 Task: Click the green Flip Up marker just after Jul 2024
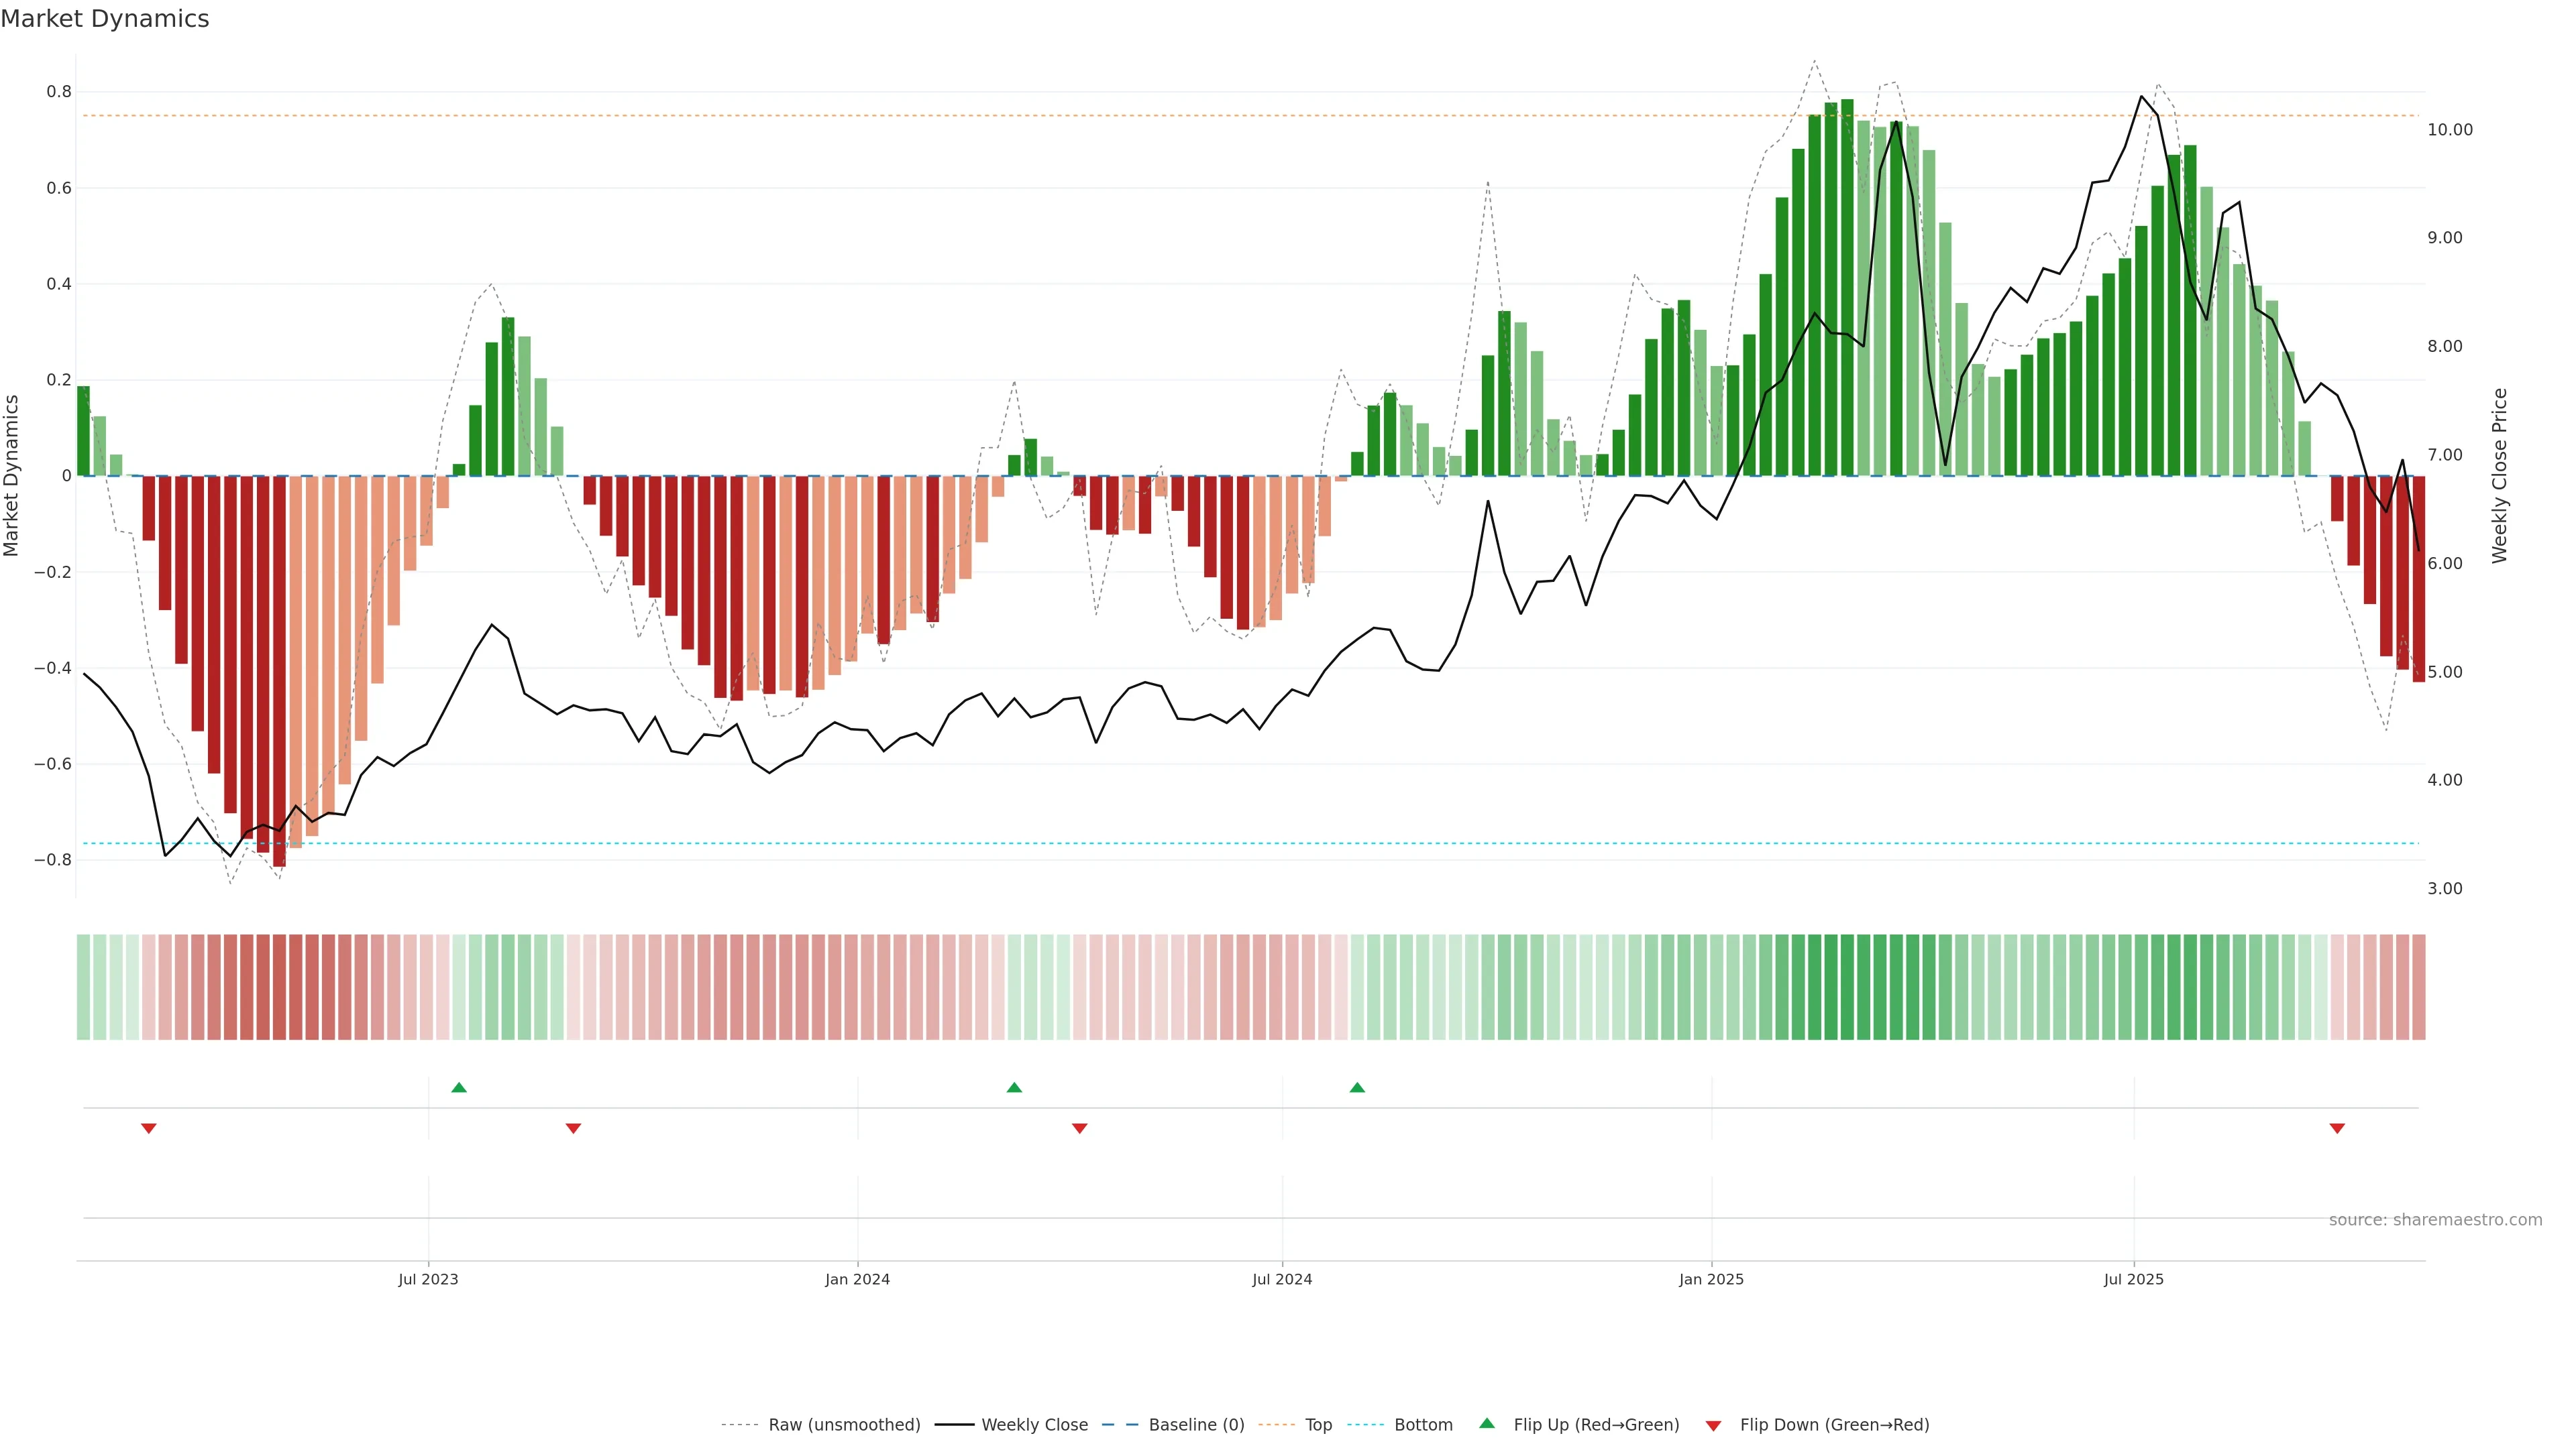point(1357,1087)
